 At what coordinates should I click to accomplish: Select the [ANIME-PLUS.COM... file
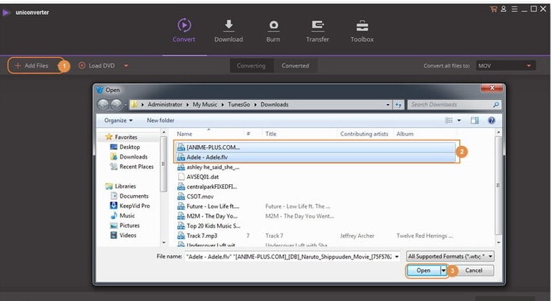[316, 147]
